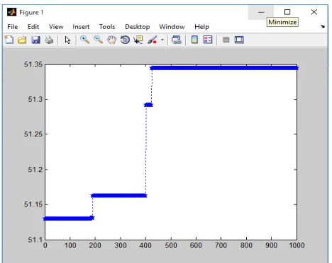Click the lowest plot step near 51.13
This screenshot has height=263, width=332.
tap(69, 218)
